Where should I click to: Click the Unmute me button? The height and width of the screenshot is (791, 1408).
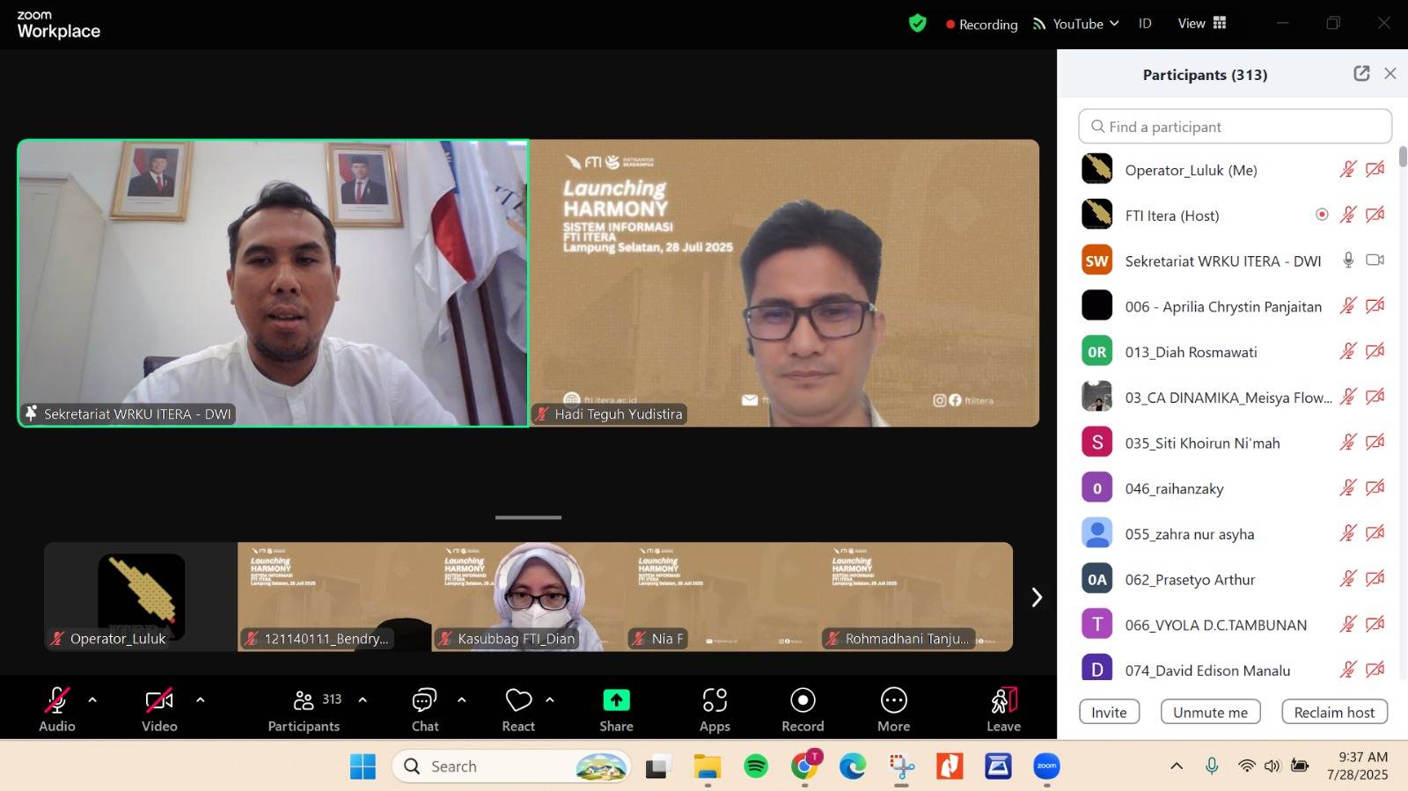coord(1210,712)
